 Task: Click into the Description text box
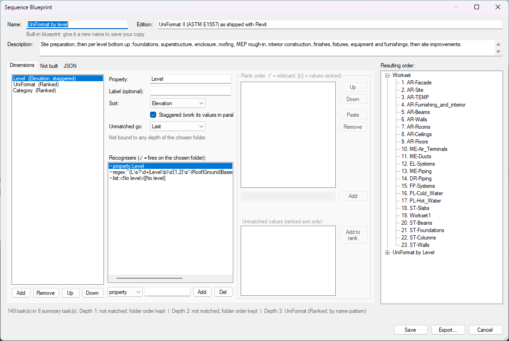pos(267,48)
